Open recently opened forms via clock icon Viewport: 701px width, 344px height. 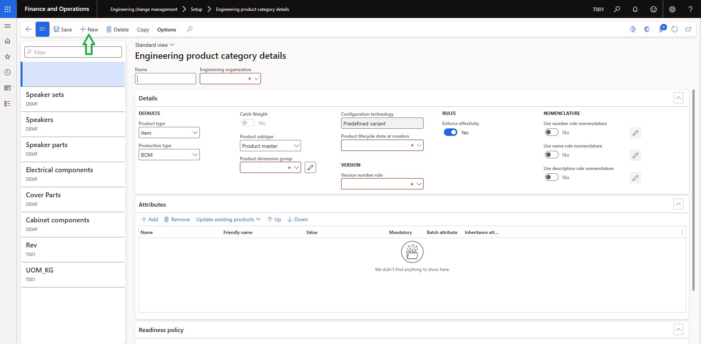coord(7,72)
